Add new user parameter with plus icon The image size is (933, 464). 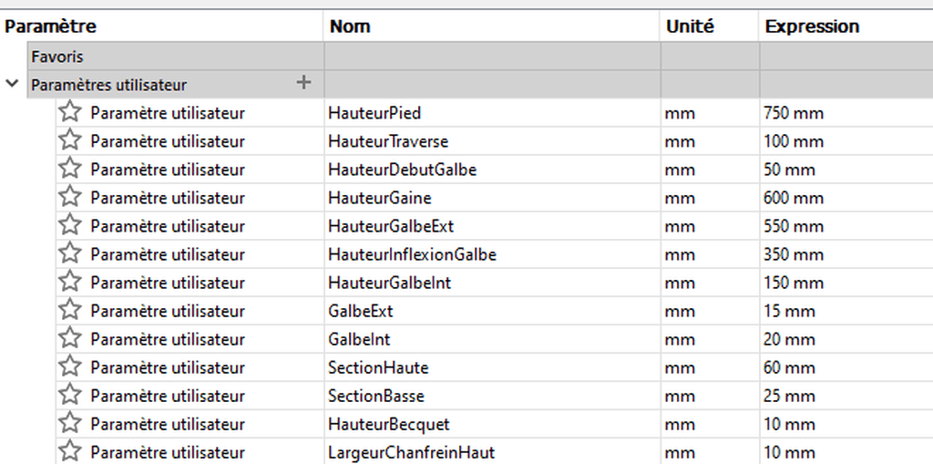(x=303, y=83)
